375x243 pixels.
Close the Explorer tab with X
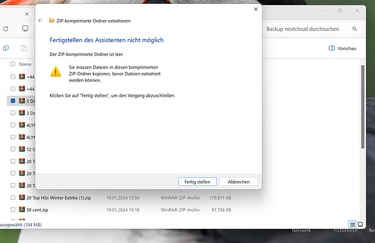(x=27, y=14)
